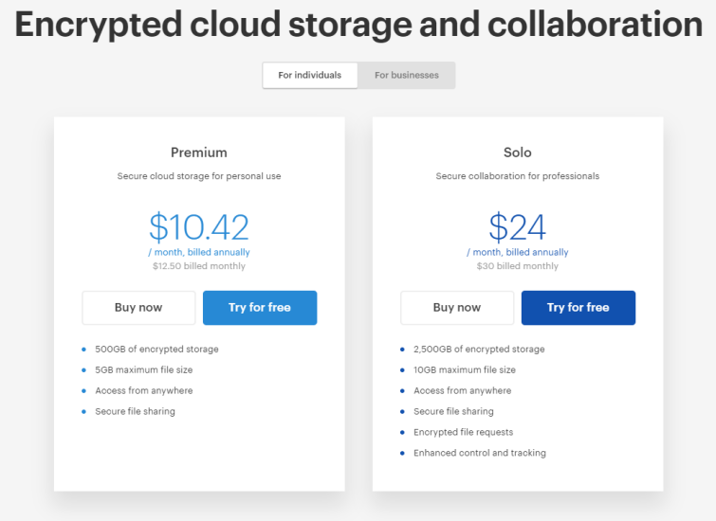Click the $12.50 billed monthly text
The image size is (716, 521).
(x=199, y=266)
